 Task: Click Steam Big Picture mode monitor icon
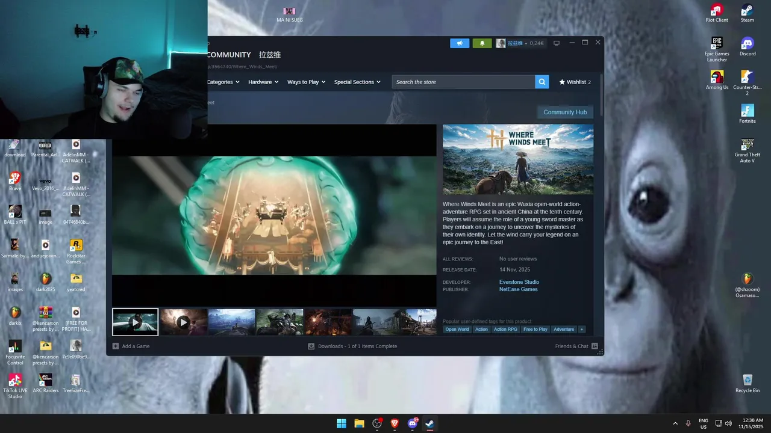pos(557,43)
